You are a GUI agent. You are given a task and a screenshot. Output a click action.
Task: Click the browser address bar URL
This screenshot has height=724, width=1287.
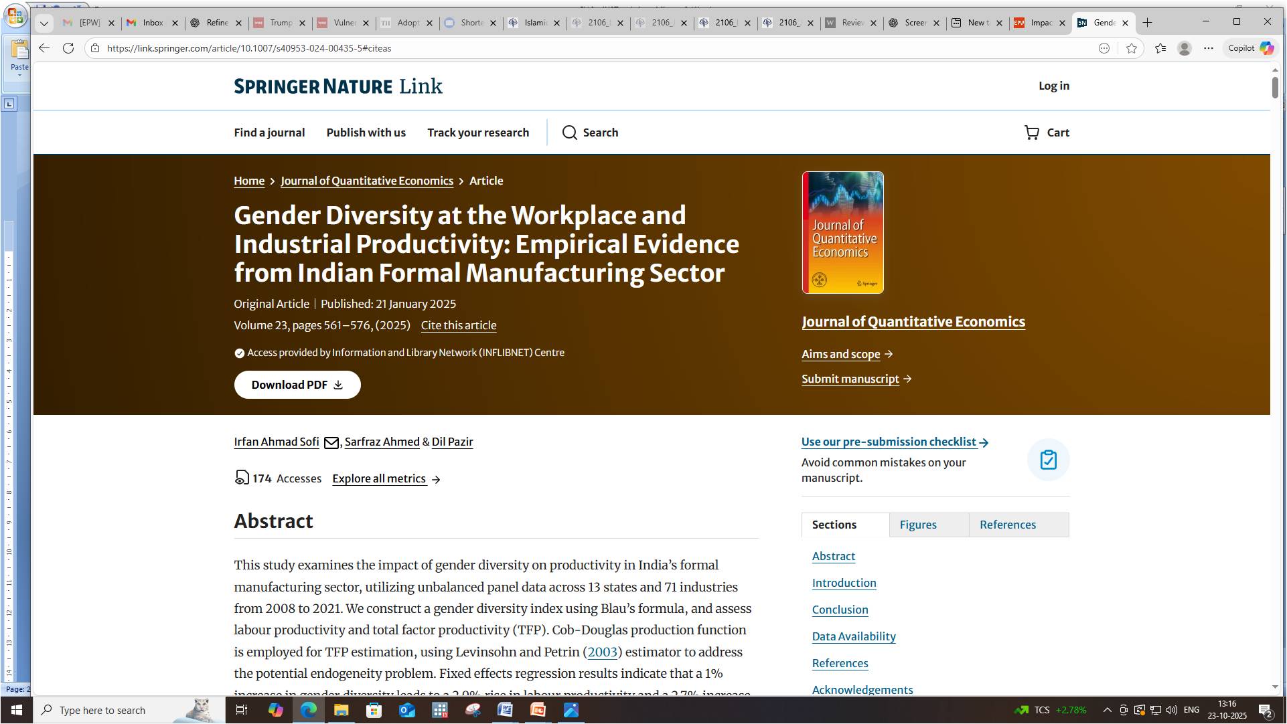pos(249,48)
